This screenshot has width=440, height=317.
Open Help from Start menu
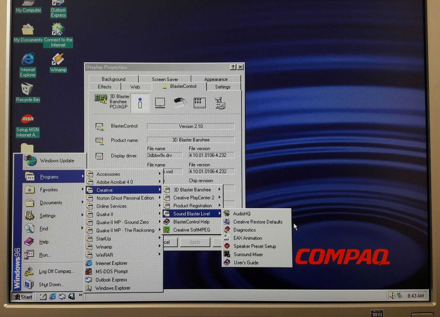pos(53,242)
